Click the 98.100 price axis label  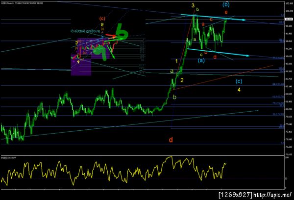click(x=289, y=26)
